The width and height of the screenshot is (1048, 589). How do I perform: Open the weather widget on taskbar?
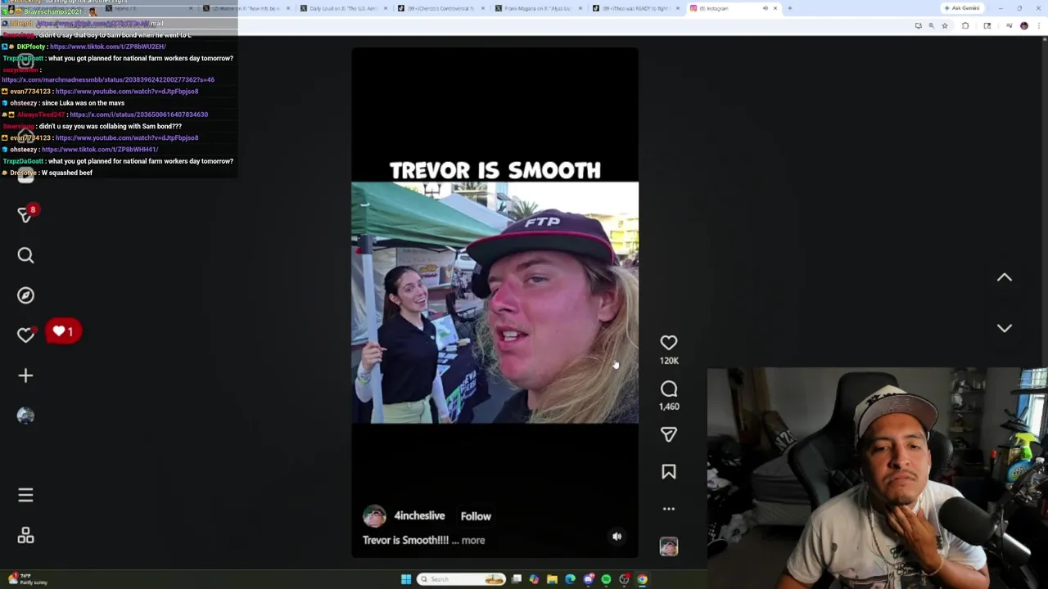pos(26,579)
